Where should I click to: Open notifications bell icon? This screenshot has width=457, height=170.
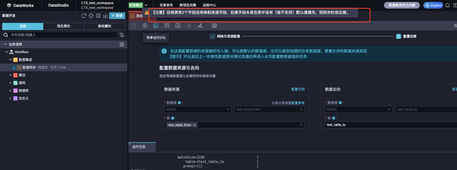[x=448, y=5]
